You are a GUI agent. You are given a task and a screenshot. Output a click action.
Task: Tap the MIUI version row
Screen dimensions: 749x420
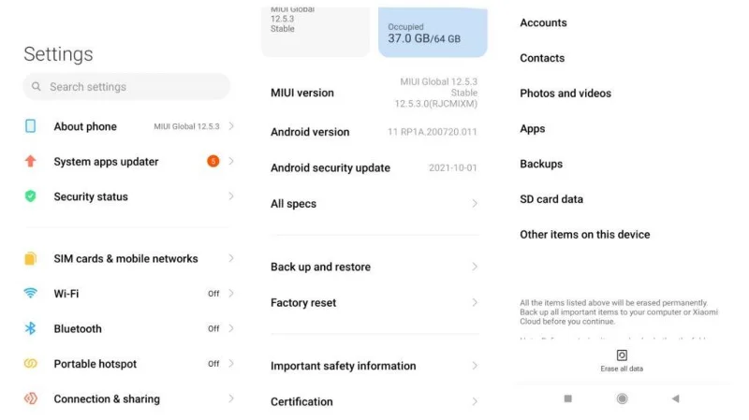pos(374,93)
